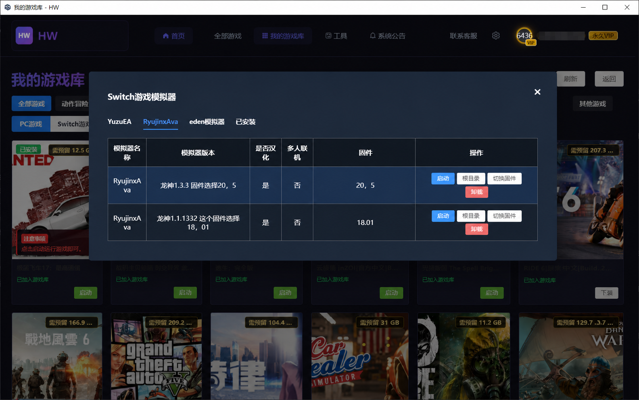Click the 模拟器版本 column header
Screen dimensions: 639x400
pyautogui.click(x=198, y=153)
